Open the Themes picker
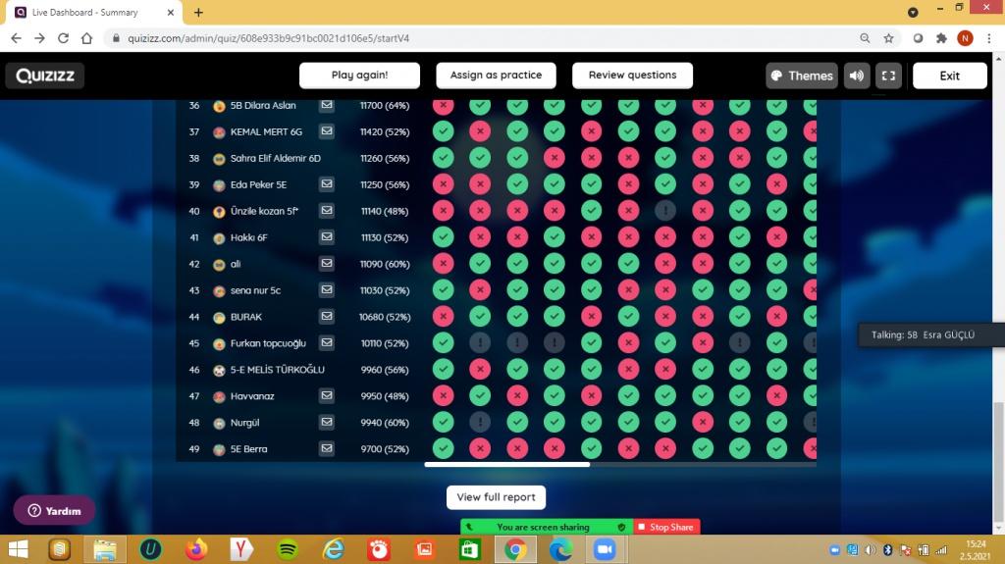 801,76
